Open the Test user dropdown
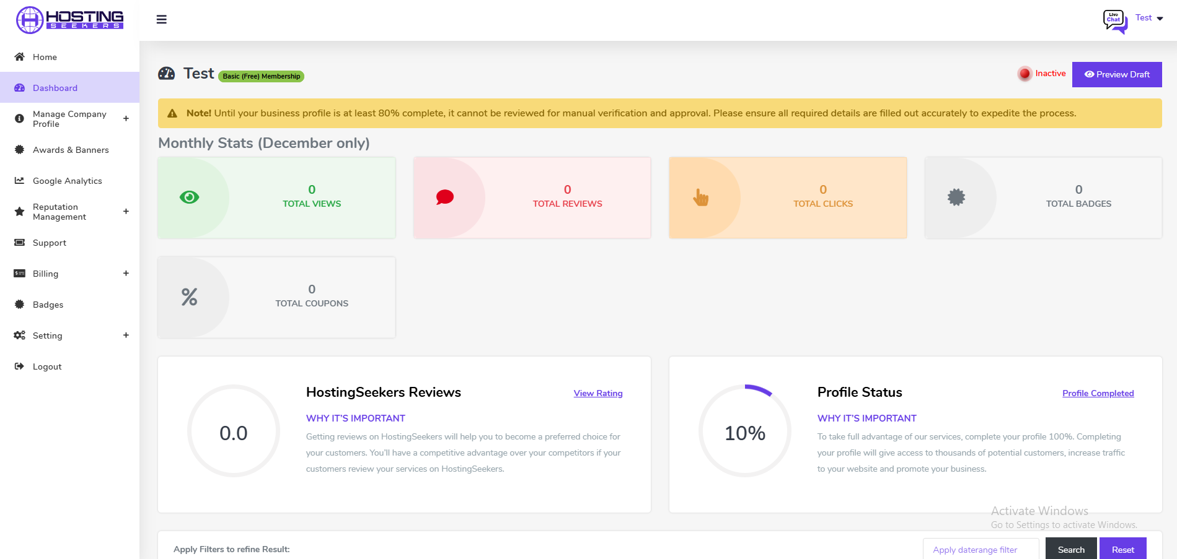This screenshot has width=1177, height=559. pos(1148,18)
